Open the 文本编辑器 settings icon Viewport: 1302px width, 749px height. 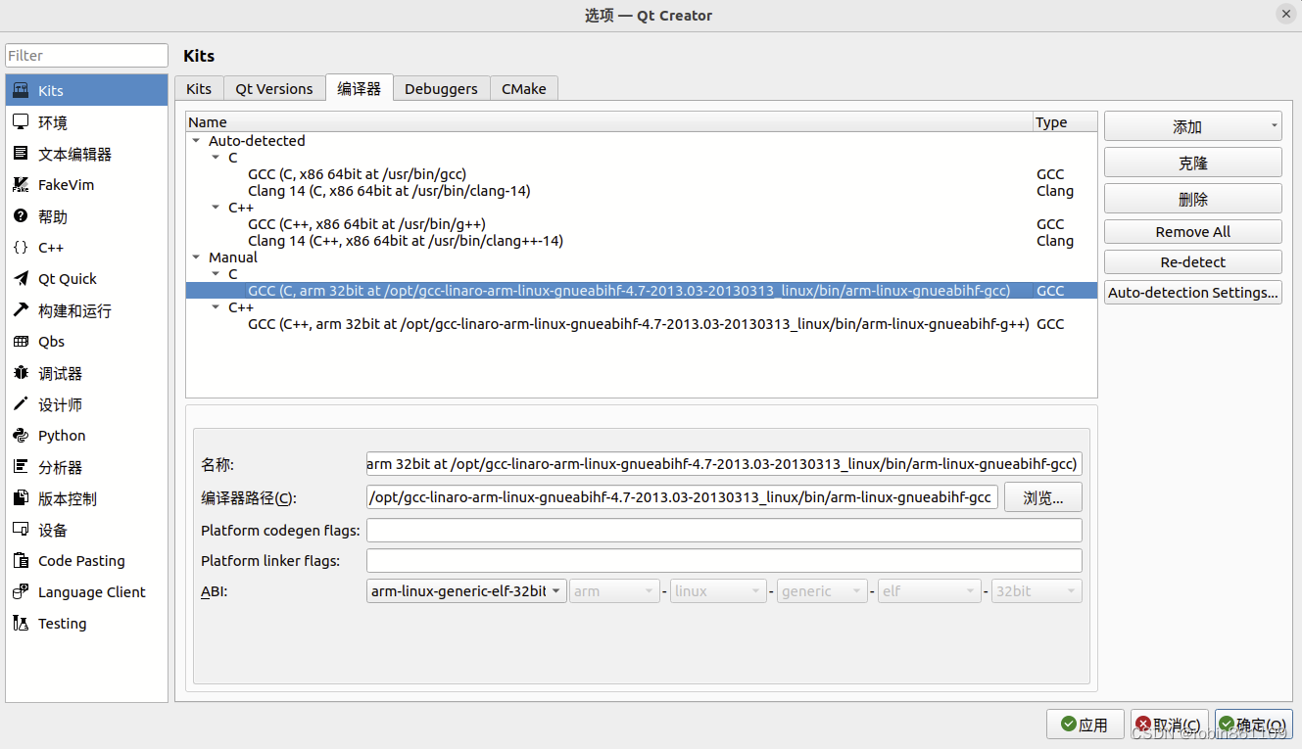tap(21, 153)
